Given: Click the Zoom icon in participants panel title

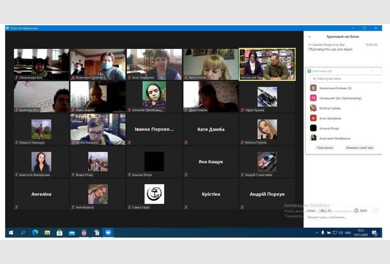Looking at the screenshot, I should pyautogui.click(x=309, y=71).
